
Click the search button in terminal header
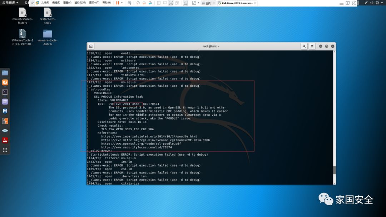(304, 46)
